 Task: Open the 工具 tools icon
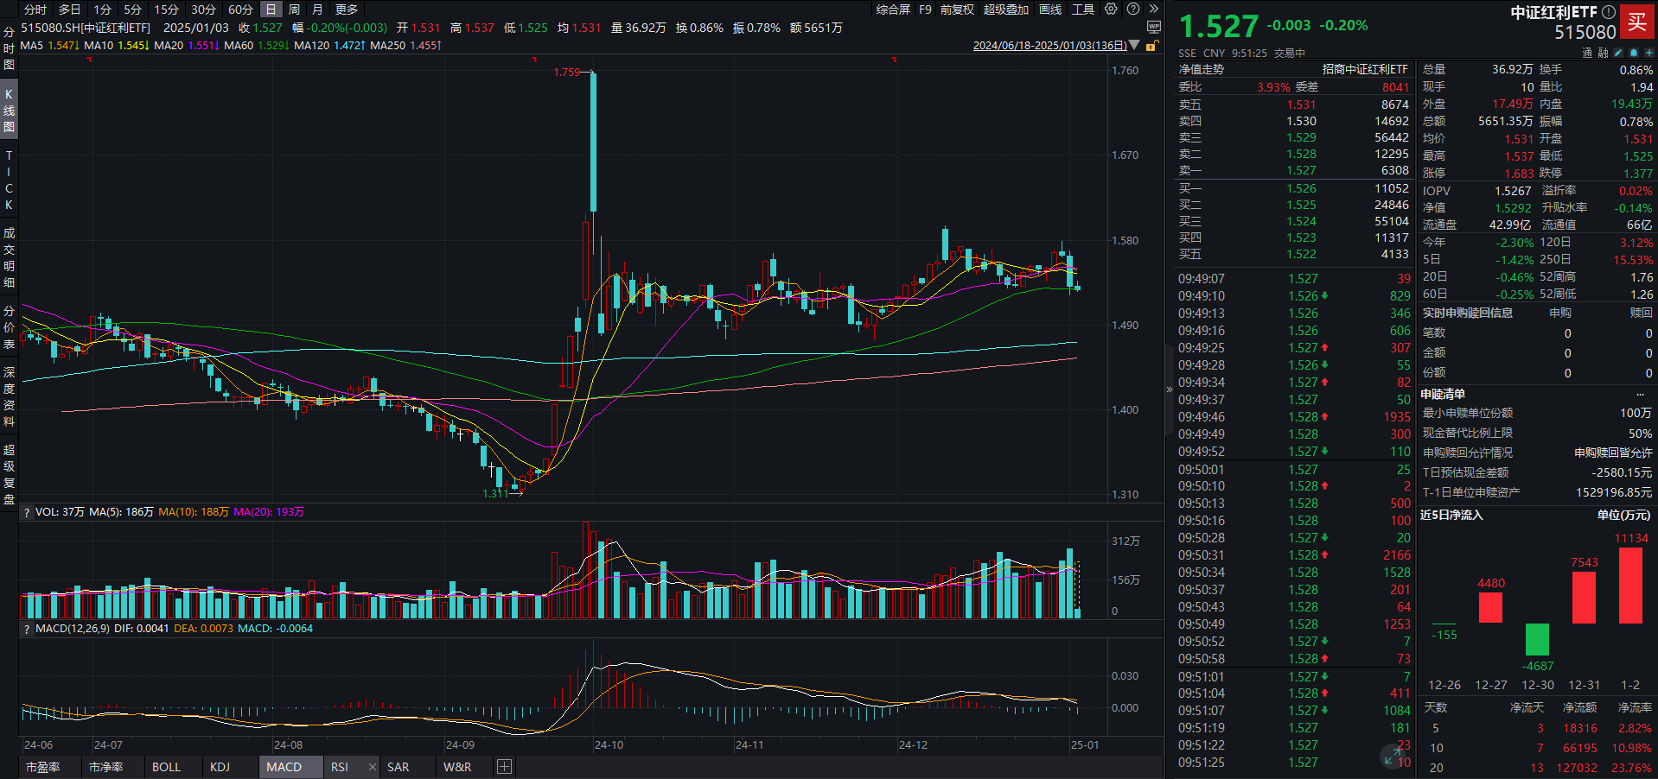click(1082, 9)
